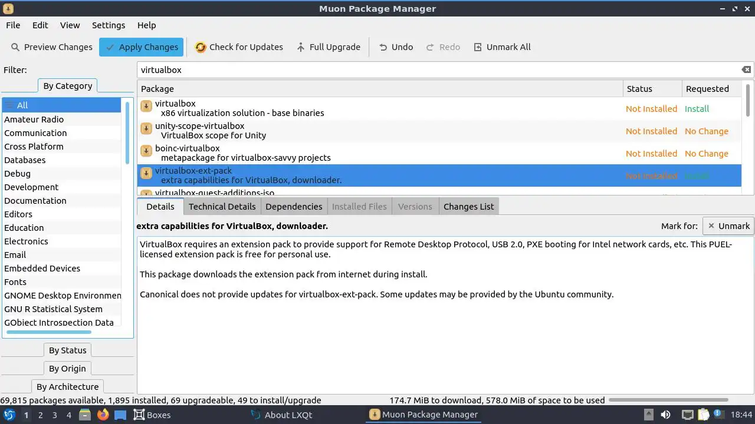Sort by Package column header
The width and height of the screenshot is (755, 424).
tap(380, 89)
